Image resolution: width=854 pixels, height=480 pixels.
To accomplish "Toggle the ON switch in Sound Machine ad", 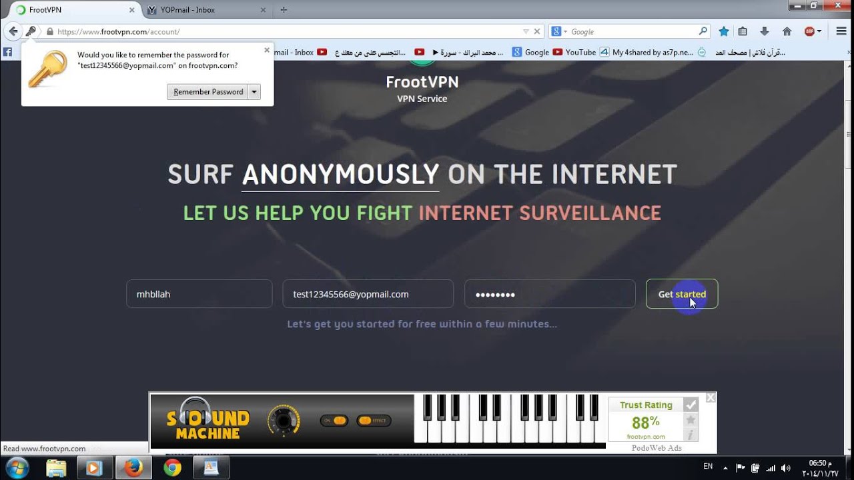I will tap(334, 421).
